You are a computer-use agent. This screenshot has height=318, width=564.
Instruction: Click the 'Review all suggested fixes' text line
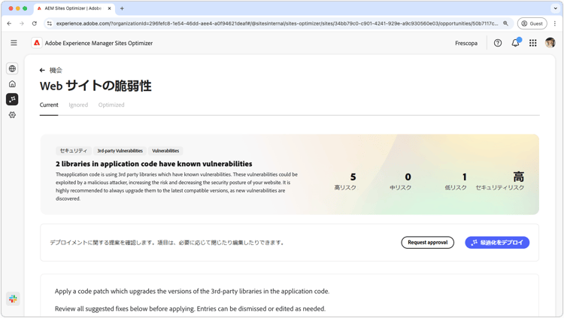point(190,309)
